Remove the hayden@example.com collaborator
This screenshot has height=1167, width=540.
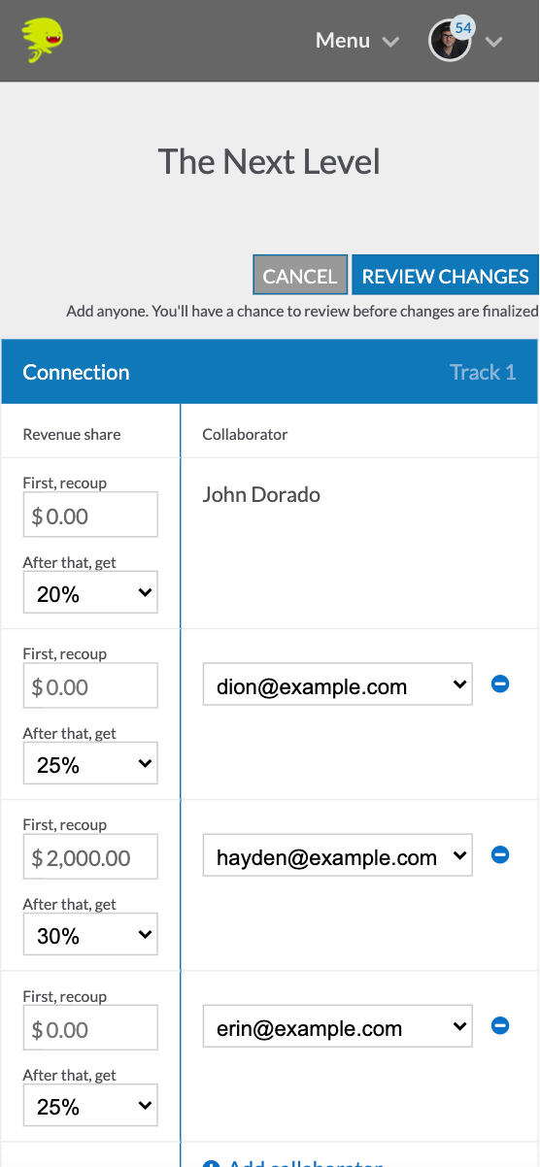click(x=500, y=854)
